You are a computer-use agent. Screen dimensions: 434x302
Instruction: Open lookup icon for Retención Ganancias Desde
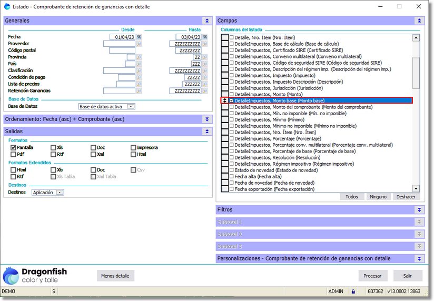point(139,90)
